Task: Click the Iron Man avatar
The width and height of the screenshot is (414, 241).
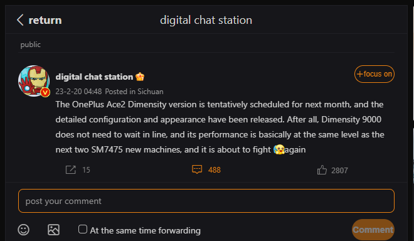Action: click(34, 81)
